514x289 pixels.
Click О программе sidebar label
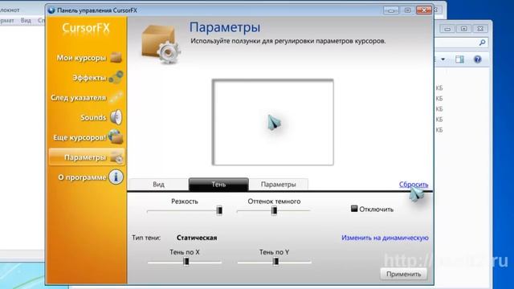point(82,177)
